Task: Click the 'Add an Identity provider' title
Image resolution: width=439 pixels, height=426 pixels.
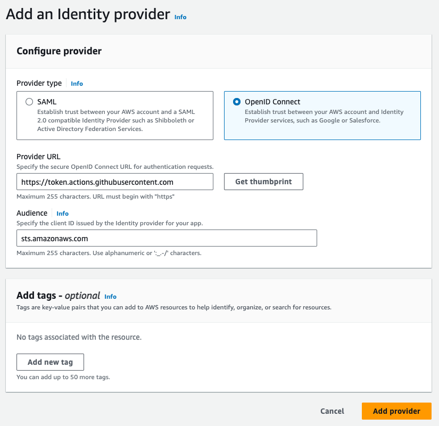Action: (88, 14)
